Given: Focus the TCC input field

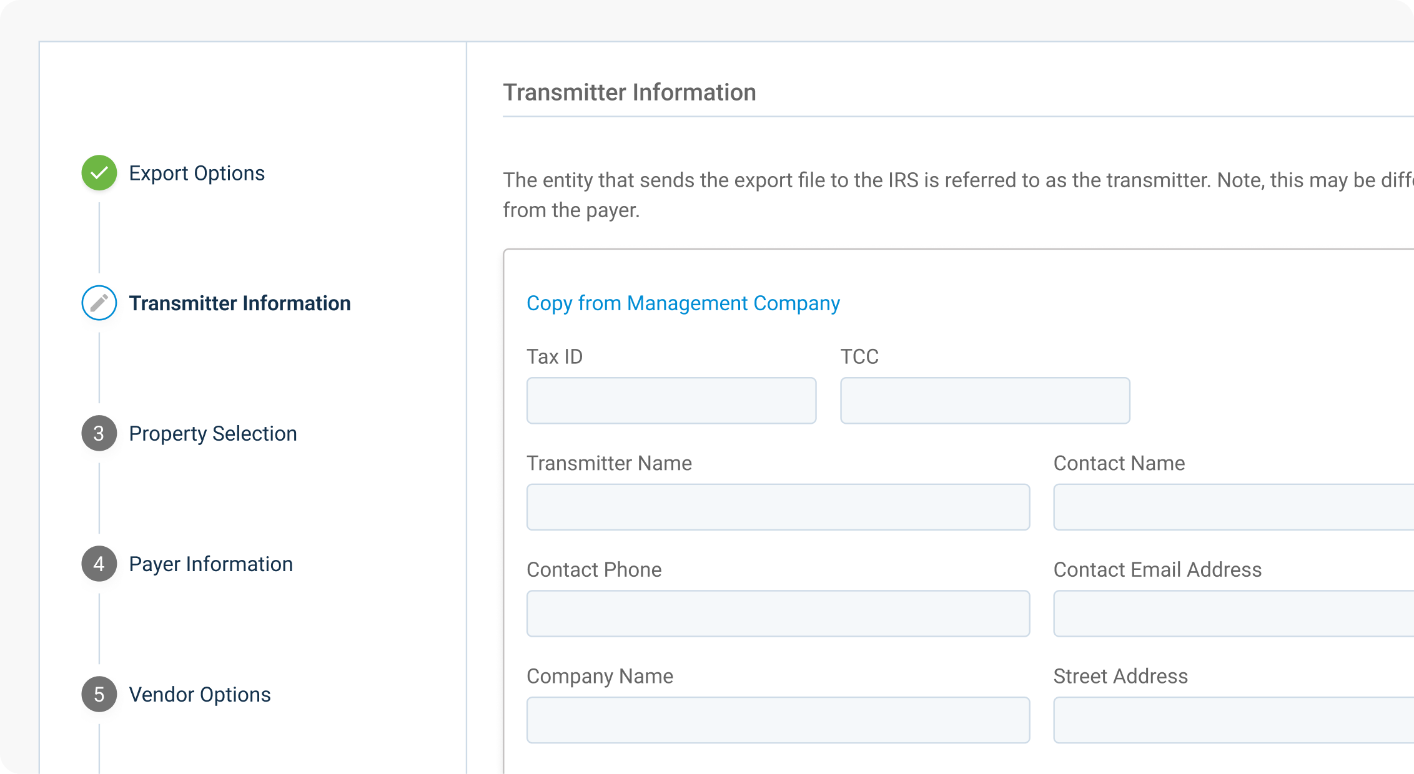Looking at the screenshot, I should click(985, 401).
